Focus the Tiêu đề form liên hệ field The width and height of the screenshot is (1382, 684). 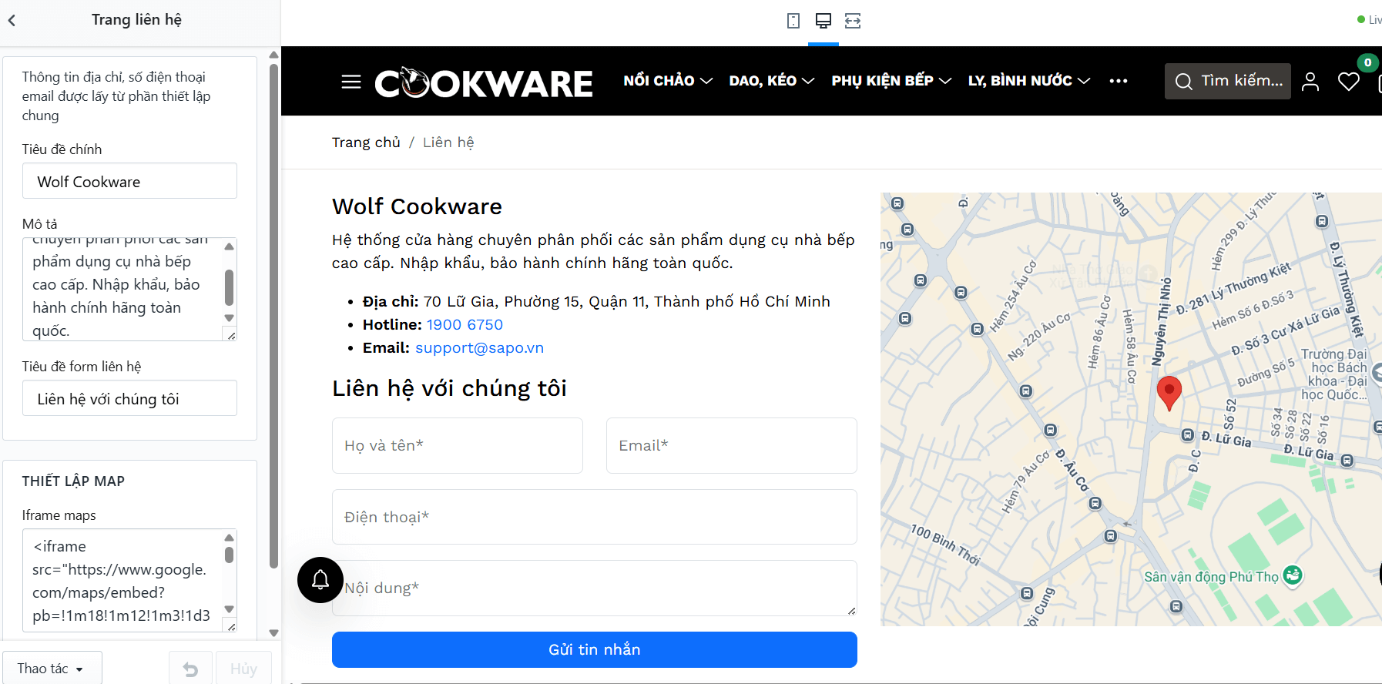[x=129, y=398]
